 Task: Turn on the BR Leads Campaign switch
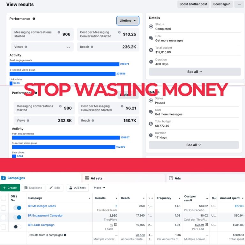[17, 227]
